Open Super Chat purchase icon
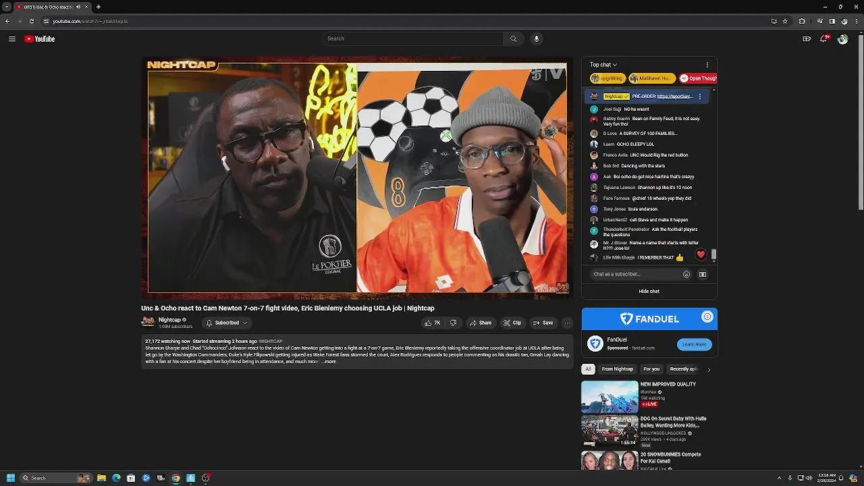This screenshot has height=486, width=864. [703, 274]
